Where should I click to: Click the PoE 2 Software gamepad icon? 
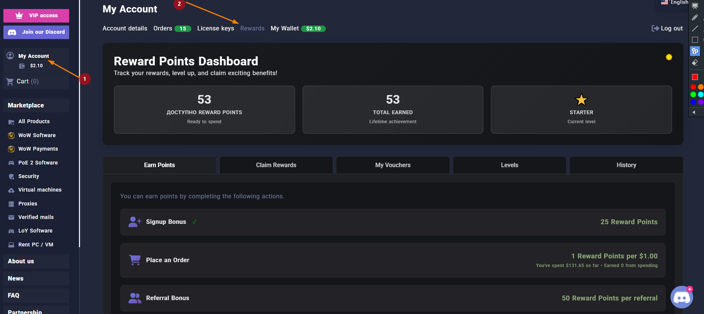11,163
